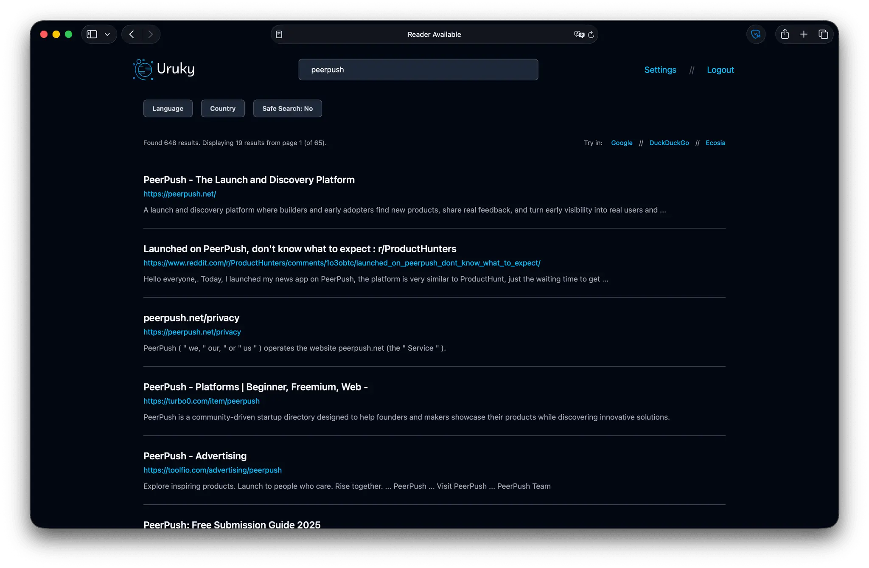Open the Country filter dropdown
The width and height of the screenshot is (869, 568).
tap(223, 108)
